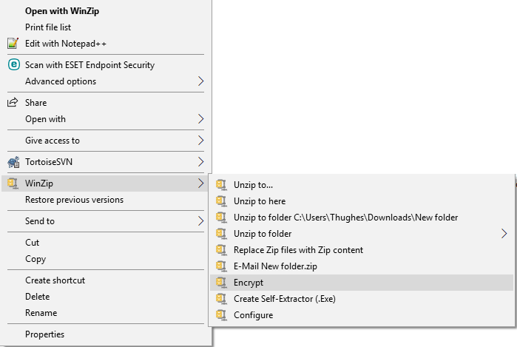Viewport: 517px width, 347px height.
Task: Open Properties from the context menu
Action: (44, 334)
